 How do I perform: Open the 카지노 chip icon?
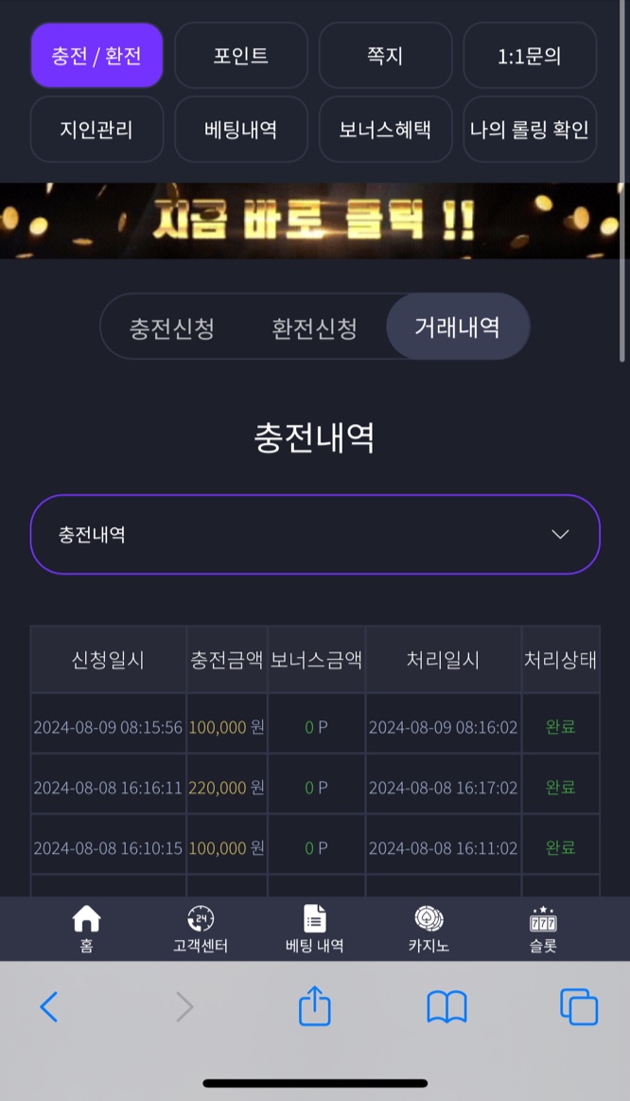pyautogui.click(x=429, y=919)
